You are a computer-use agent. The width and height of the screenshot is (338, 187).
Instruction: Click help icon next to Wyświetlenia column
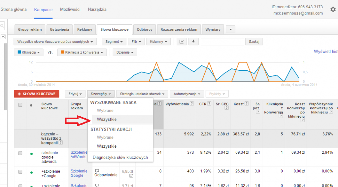point(191,104)
